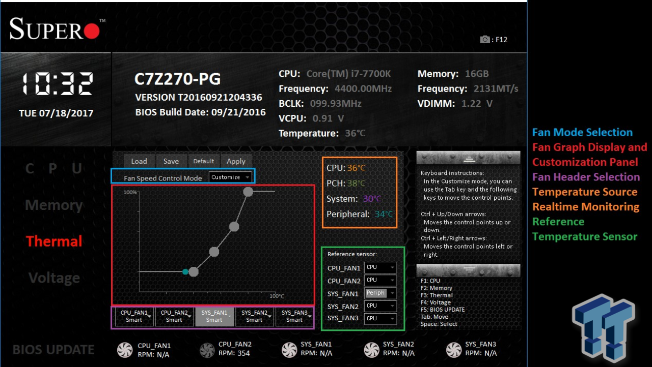652x367 pixels.
Task: Open CPU_FAN1 reference sensor dropdown
Action: [x=380, y=268]
